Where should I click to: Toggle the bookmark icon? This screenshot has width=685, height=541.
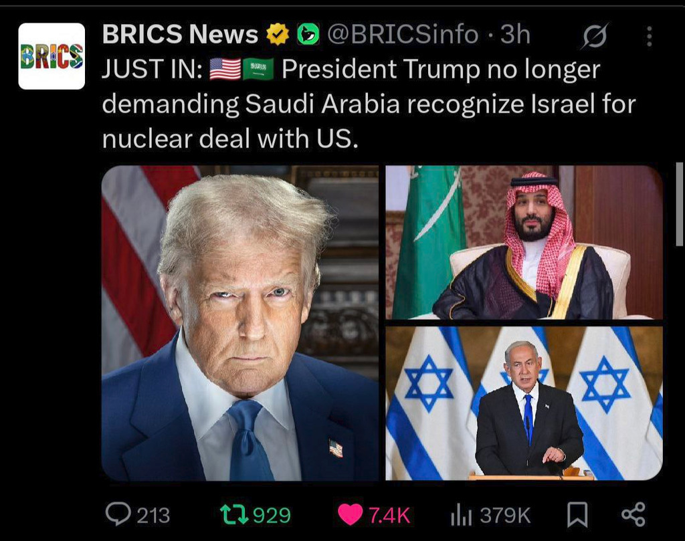tap(577, 514)
